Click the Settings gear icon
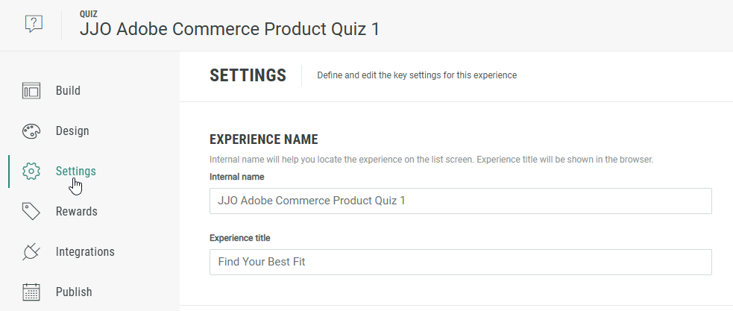The height and width of the screenshot is (311, 733). 31,172
